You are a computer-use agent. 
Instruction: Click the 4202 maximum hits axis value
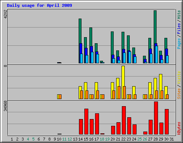click(5, 14)
